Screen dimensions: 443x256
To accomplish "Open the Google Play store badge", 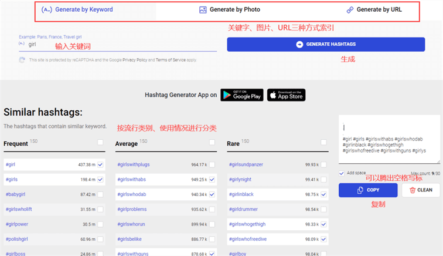I will [242, 95].
